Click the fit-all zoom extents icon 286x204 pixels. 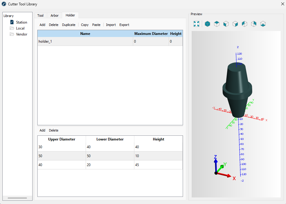coord(196,24)
